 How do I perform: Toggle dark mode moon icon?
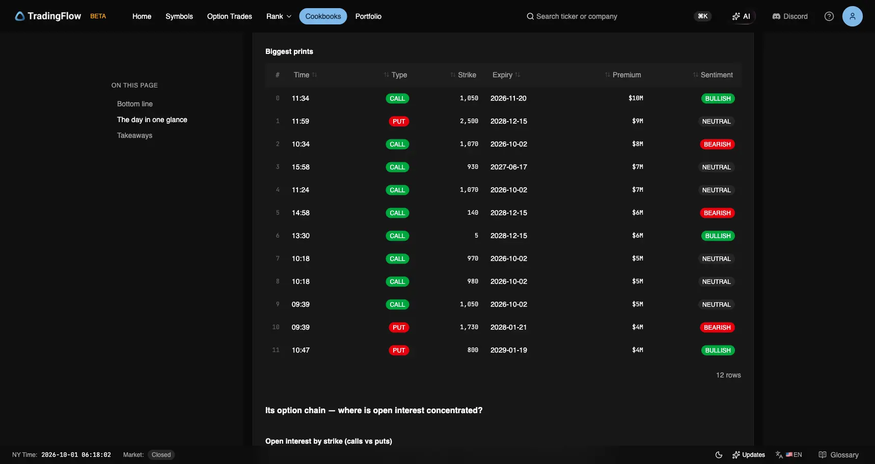[719, 455]
